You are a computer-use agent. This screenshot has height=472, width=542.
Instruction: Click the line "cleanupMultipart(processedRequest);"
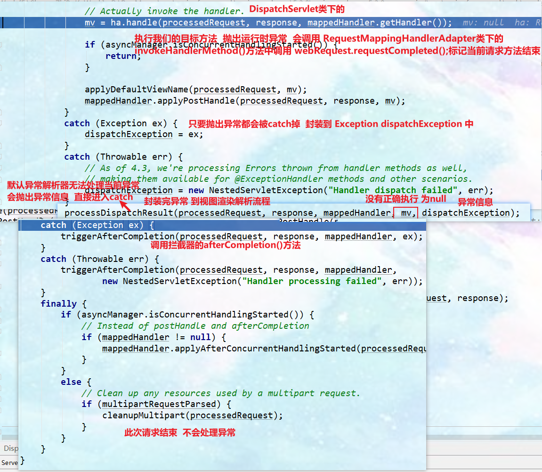192,415
